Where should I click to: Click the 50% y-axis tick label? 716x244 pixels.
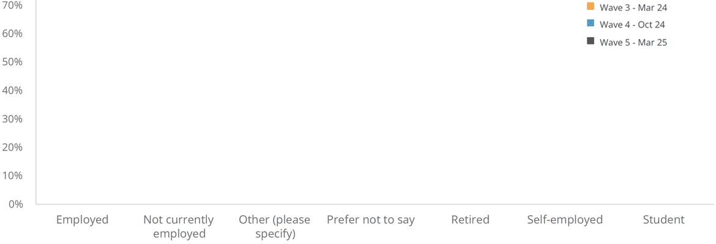click(x=12, y=62)
